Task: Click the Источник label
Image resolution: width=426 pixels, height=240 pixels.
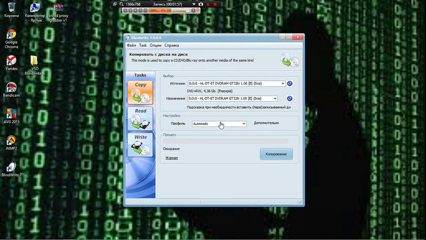Action: pyautogui.click(x=178, y=83)
